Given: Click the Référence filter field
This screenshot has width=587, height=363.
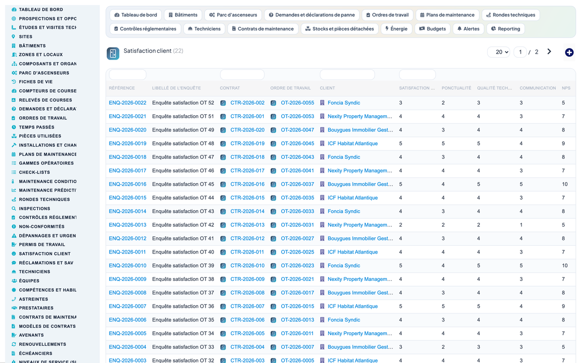Looking at the screenshot, I should point(128,75).
